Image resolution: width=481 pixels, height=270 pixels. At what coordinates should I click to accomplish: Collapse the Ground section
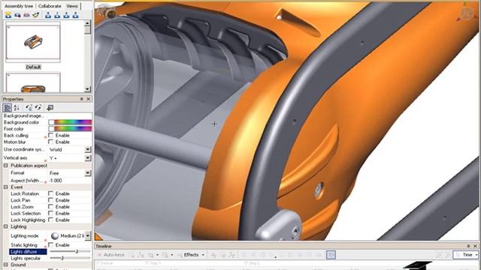pos(5,265)
